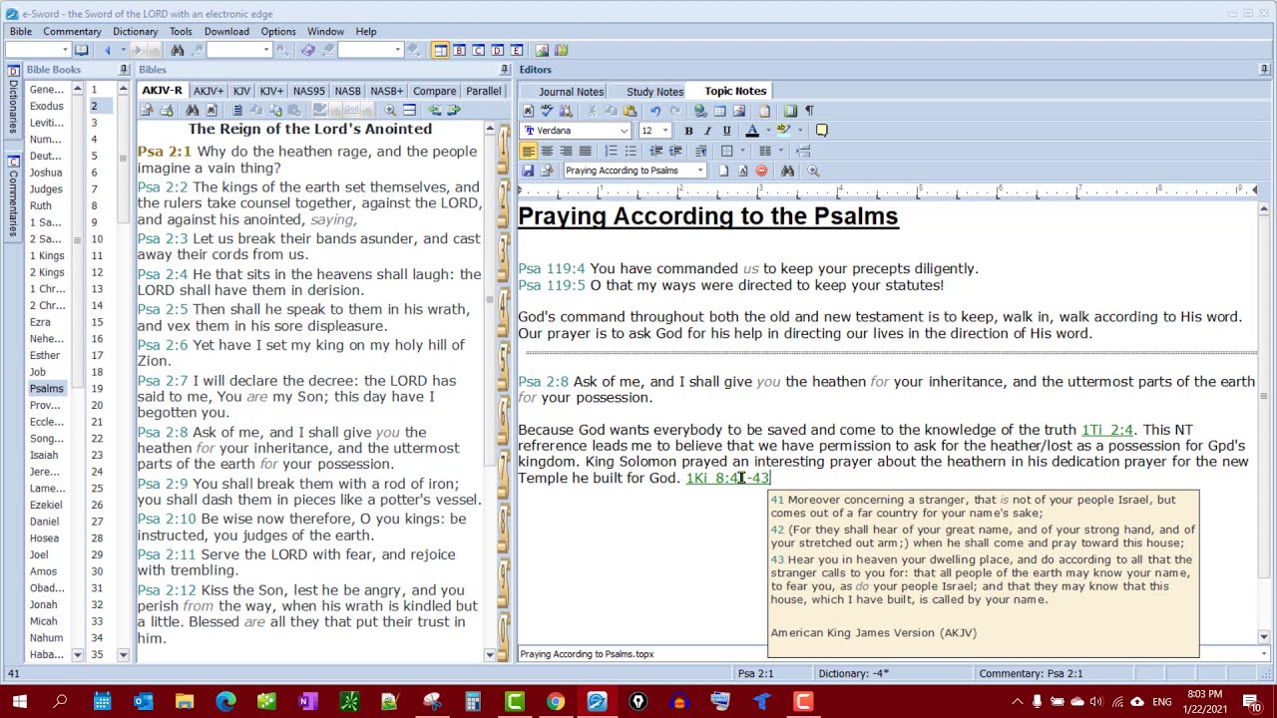Open the columns dropdown arrow
The image size is (1277, 718).
tap(780, 151)
